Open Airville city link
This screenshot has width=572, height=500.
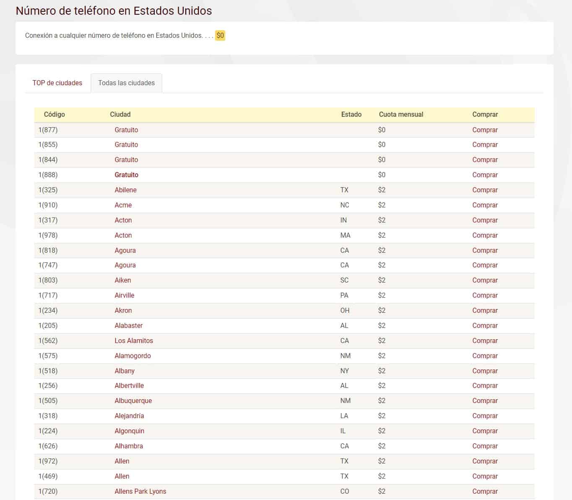[124, 295]
